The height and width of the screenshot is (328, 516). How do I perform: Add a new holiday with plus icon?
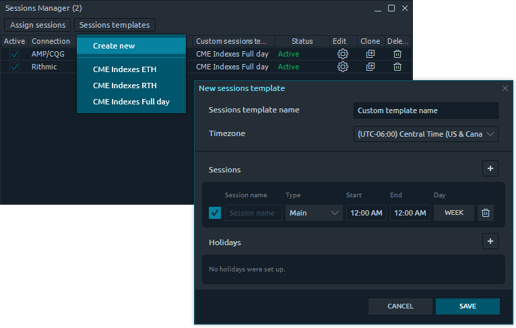tap(490, 241)
